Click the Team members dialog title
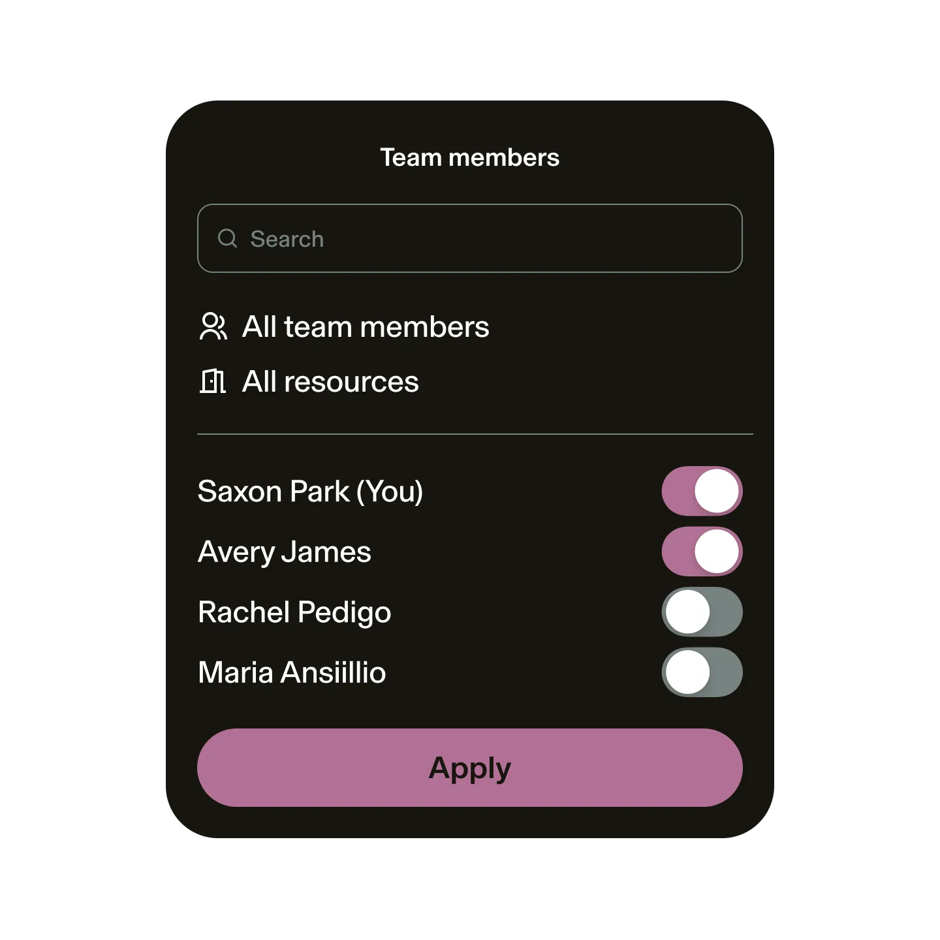Screen dimensions: 940x940 pyautogui.click(x=470, y=157)
